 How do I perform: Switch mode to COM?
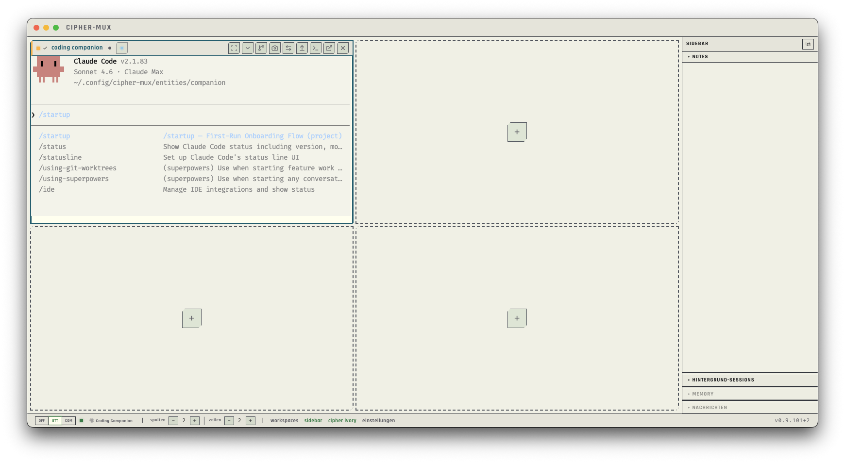click(x=69, y=421)
